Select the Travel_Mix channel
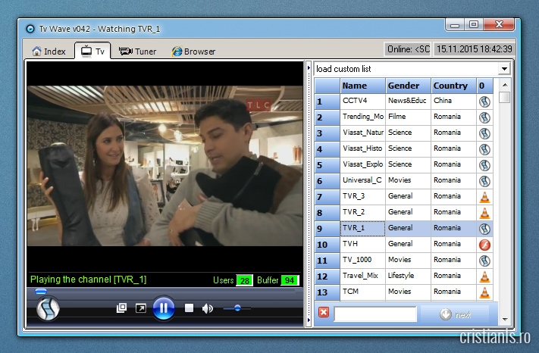The height and width of the screenshot is (353, 539). (362, 276)
